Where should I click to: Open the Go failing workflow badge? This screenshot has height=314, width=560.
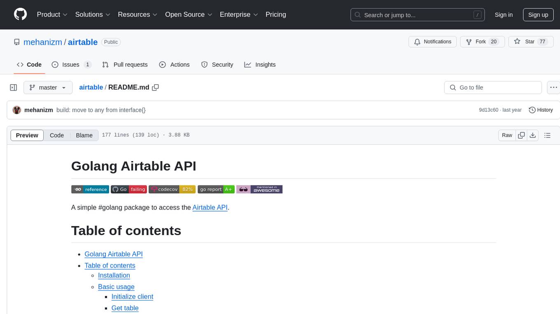(129, 189)
